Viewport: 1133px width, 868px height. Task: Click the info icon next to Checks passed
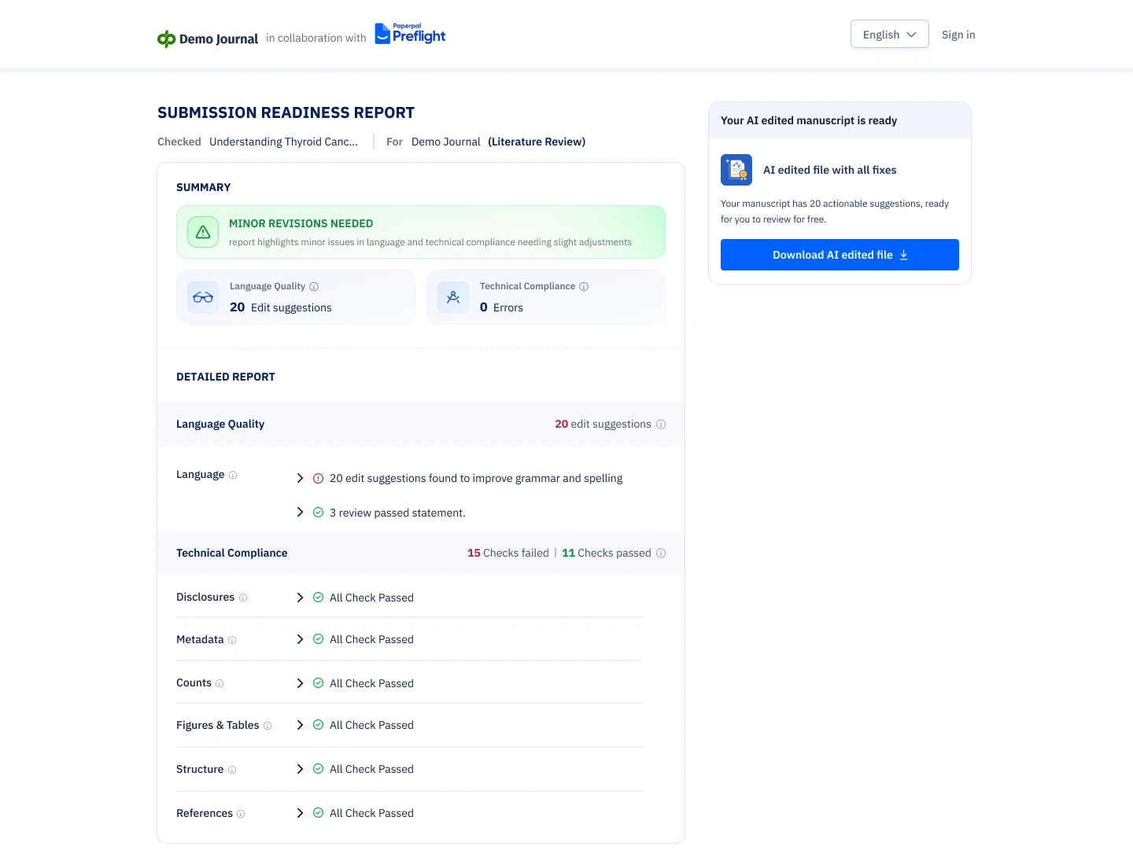661,553
